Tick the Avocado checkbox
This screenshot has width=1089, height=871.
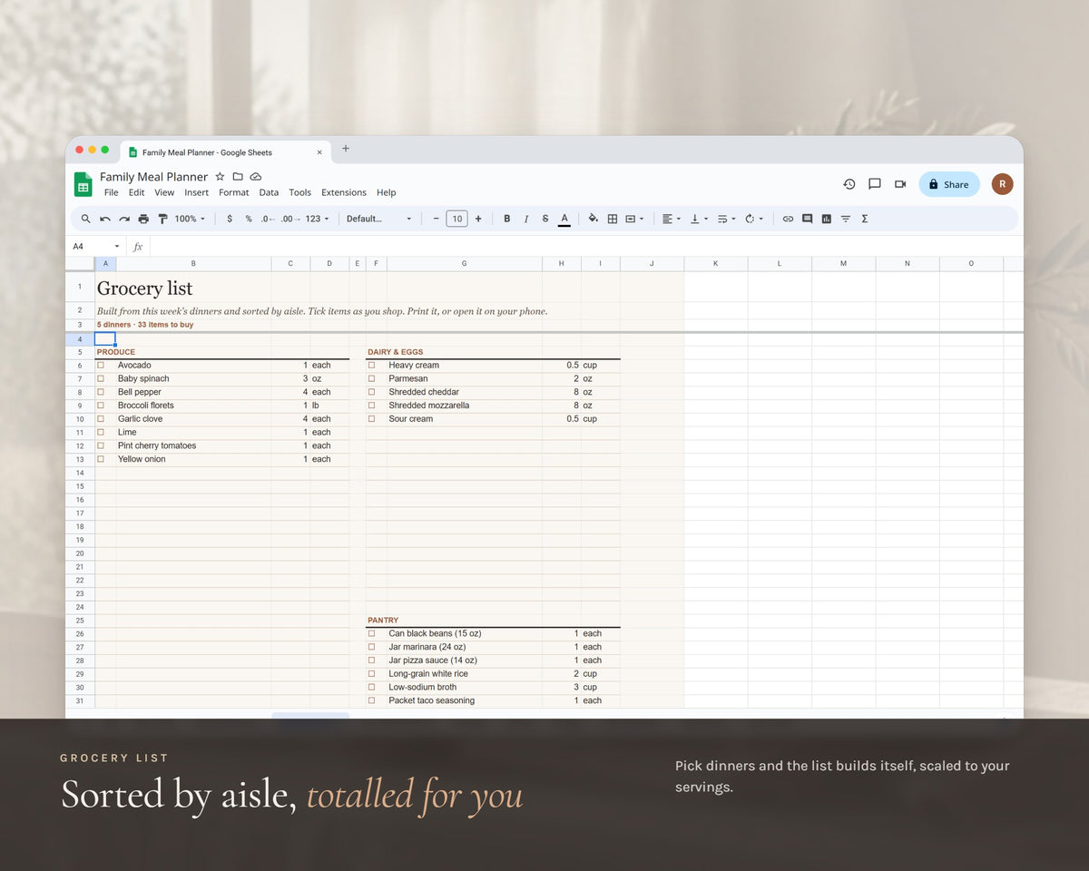click(101, 366)
